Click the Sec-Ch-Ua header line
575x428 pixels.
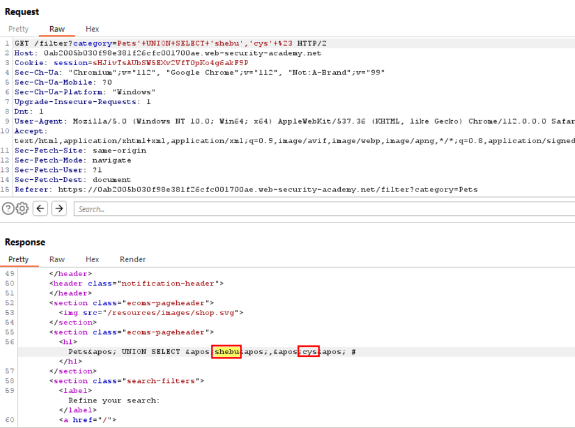click(200, 72)
